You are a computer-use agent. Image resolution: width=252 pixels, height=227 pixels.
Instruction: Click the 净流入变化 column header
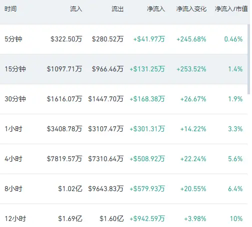tap(191, 9)
